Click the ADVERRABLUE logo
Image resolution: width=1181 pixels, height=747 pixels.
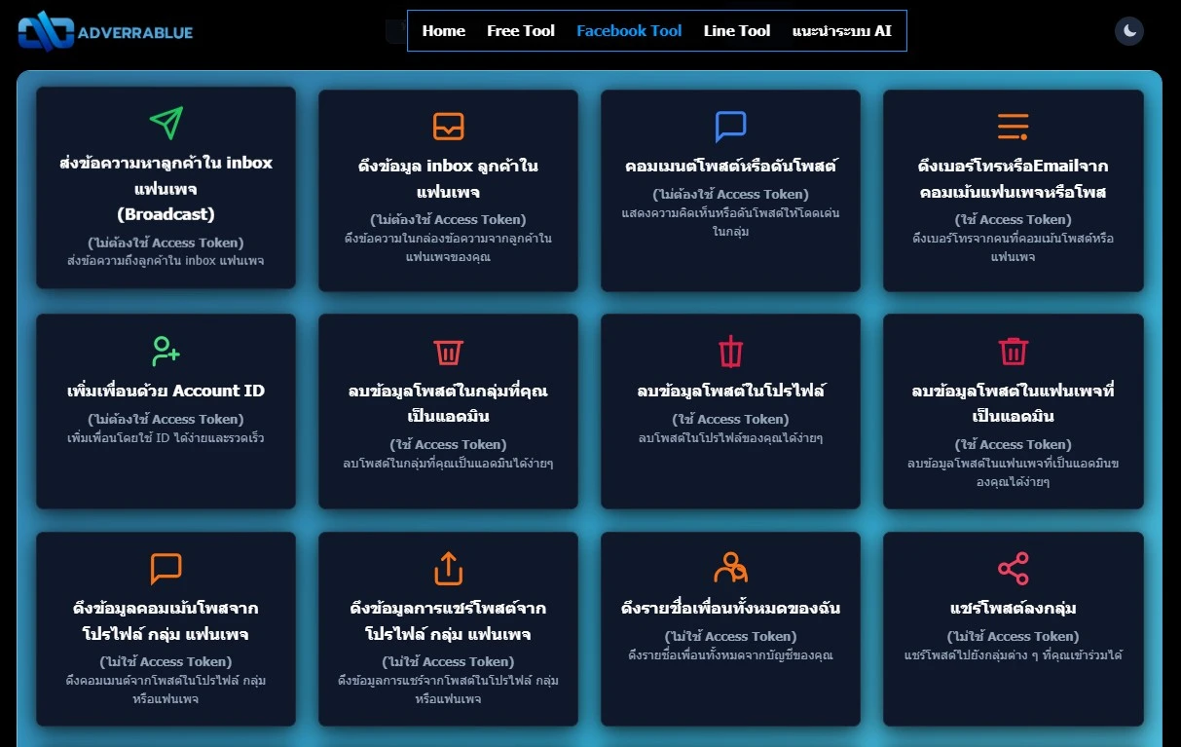[105, 31]
